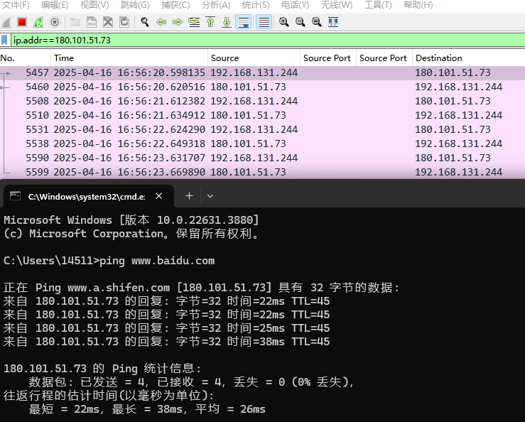
Task: Sort by Destination column header
Action: [469, 58]
